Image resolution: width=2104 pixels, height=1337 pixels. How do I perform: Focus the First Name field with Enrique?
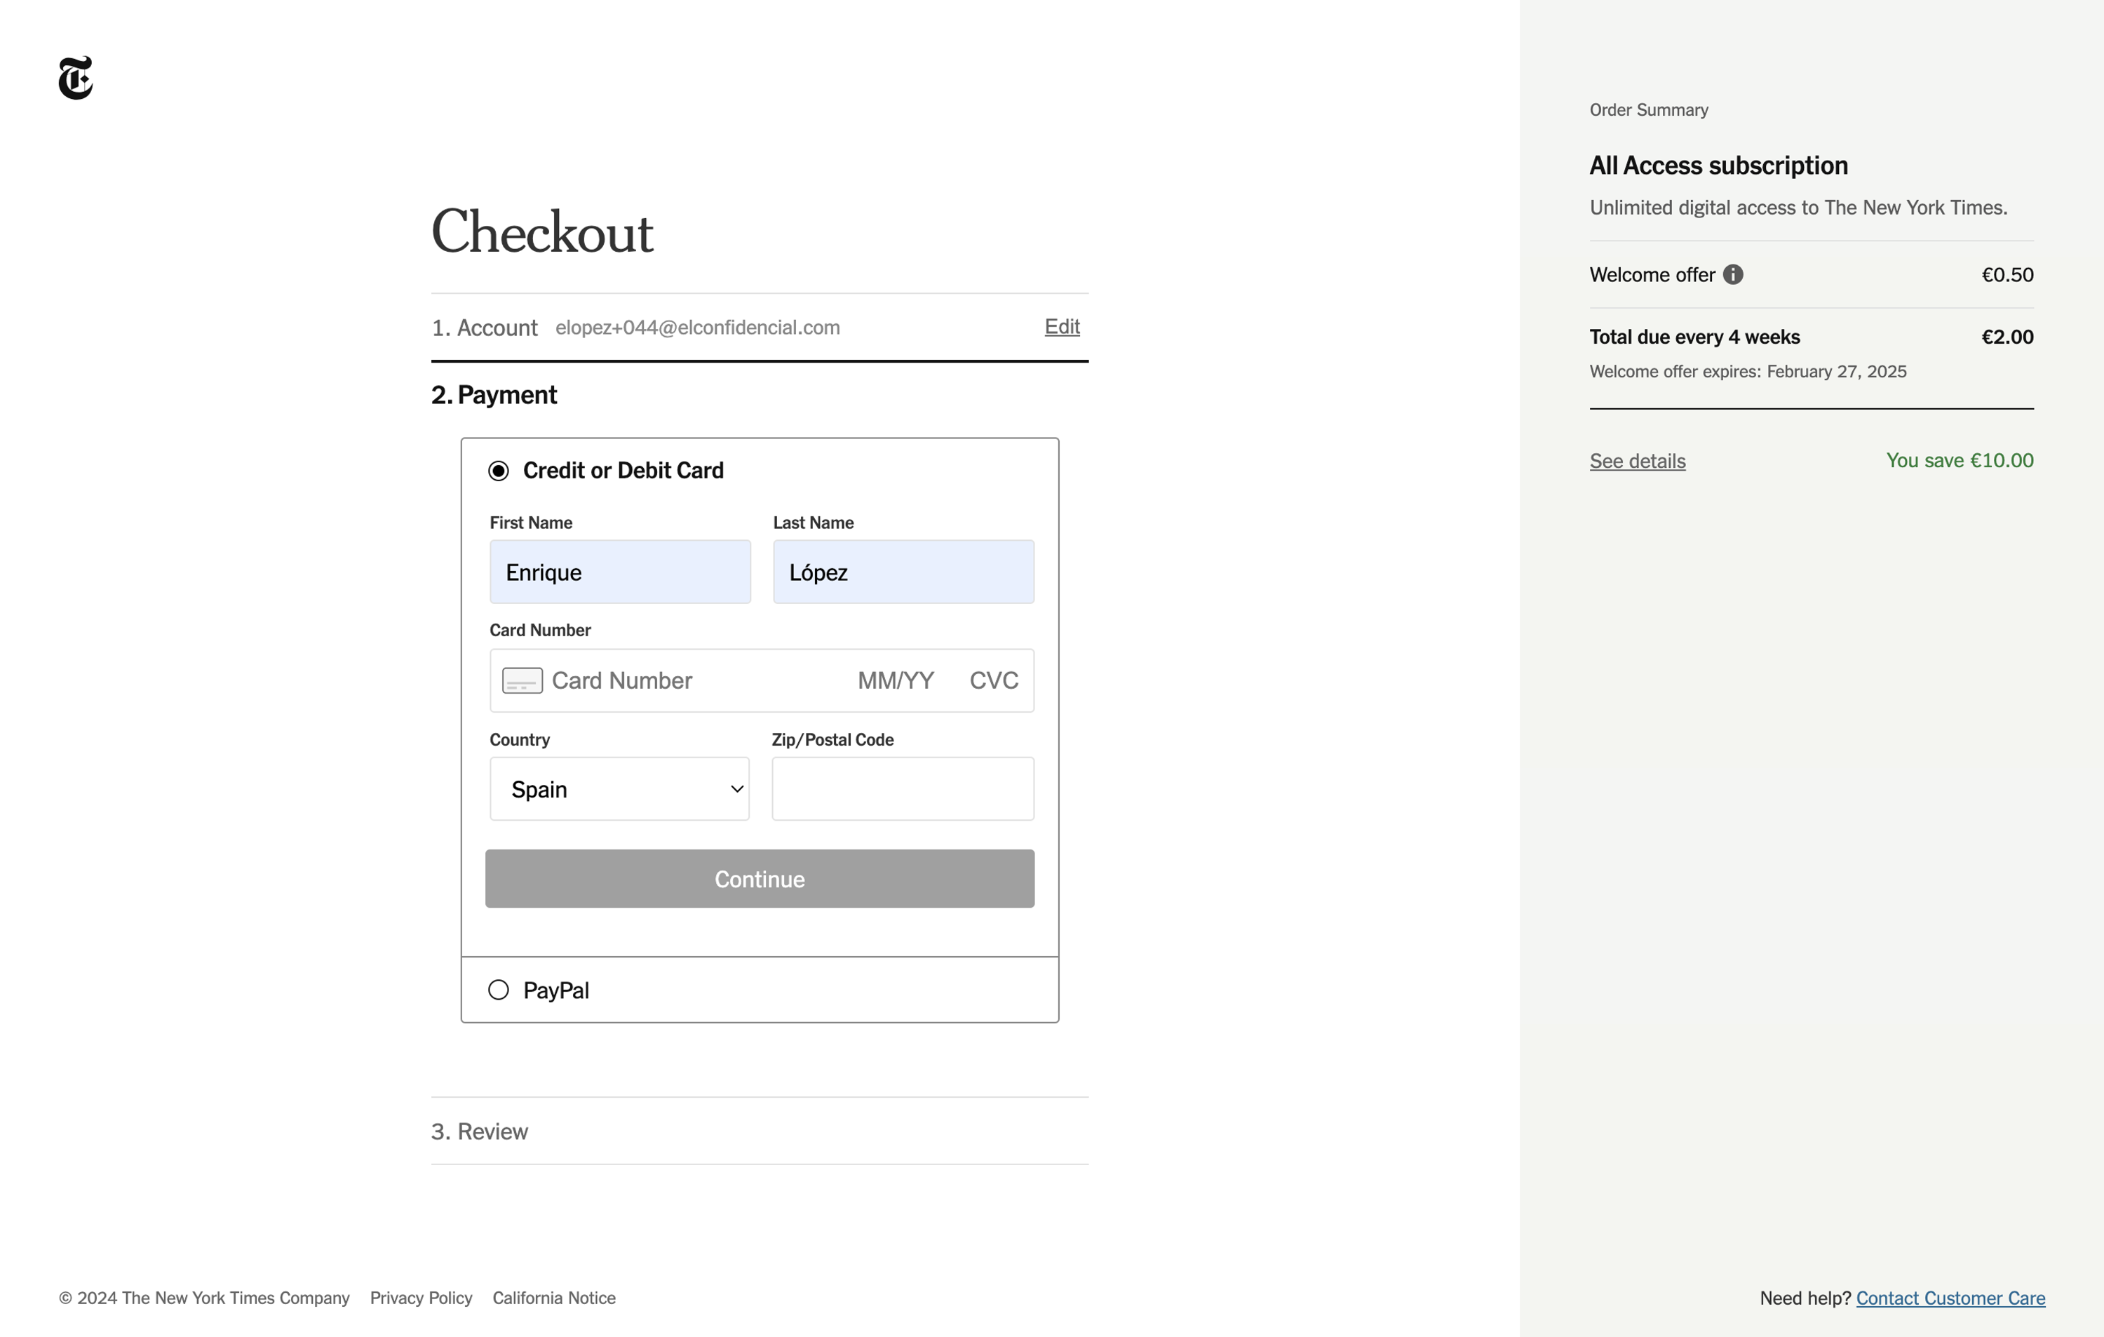click(619, 572)
